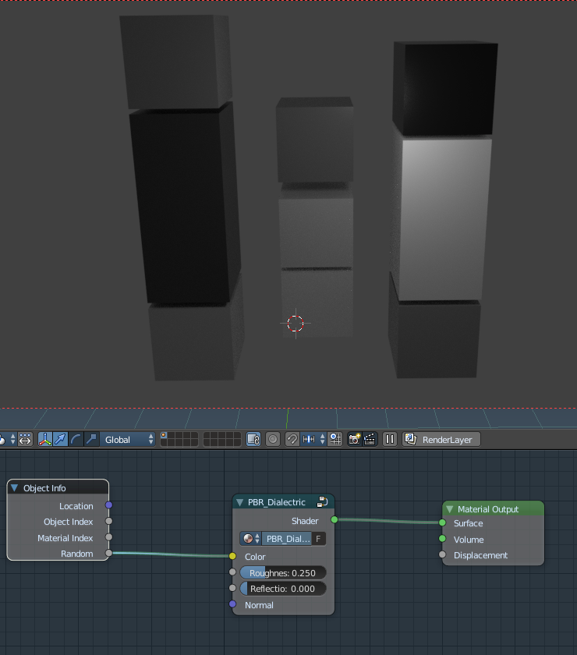Viewport: 577px width, 655px height.
Task: Select the Material Output node header
Action: click(493, 508)
